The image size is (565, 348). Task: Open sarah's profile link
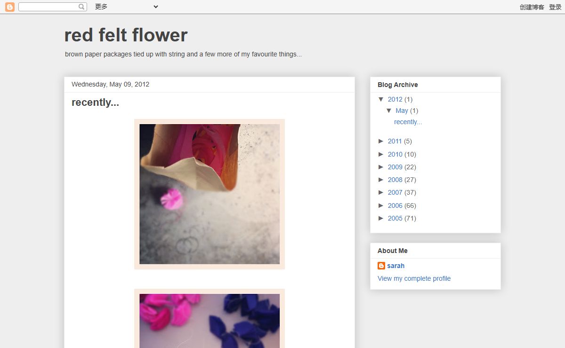[396, 266]
